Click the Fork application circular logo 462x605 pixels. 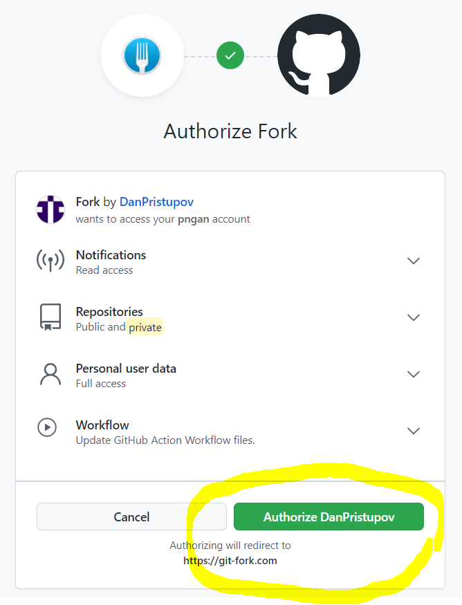pos(142,55)
